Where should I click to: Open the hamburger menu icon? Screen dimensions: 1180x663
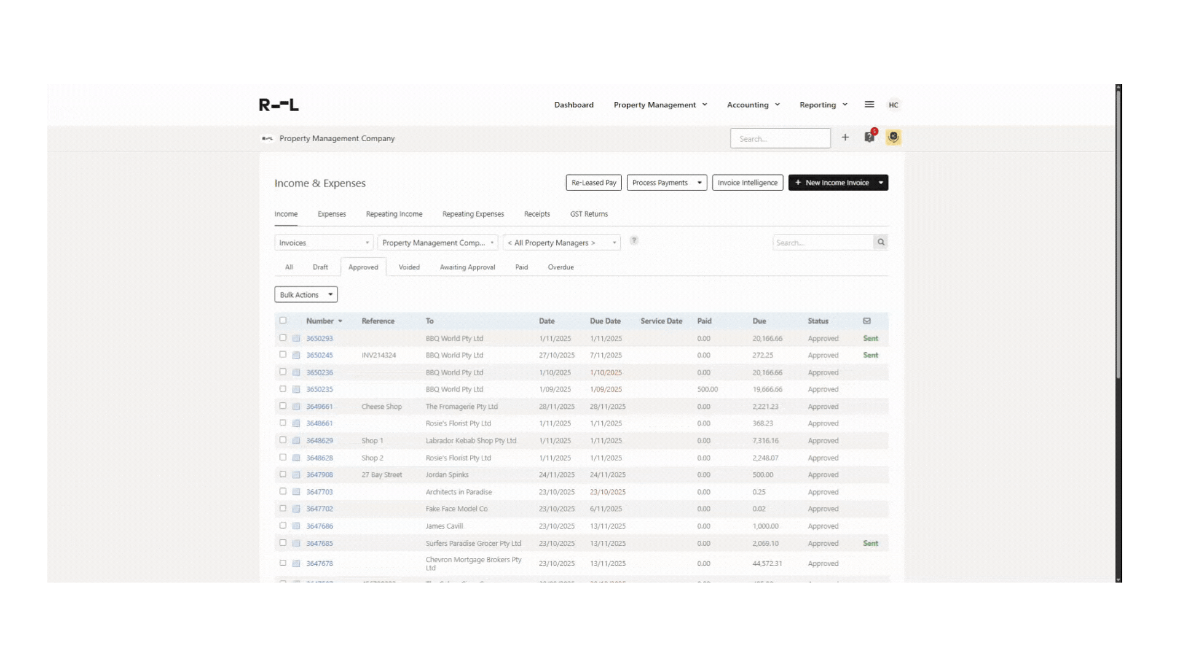[869, 104]
